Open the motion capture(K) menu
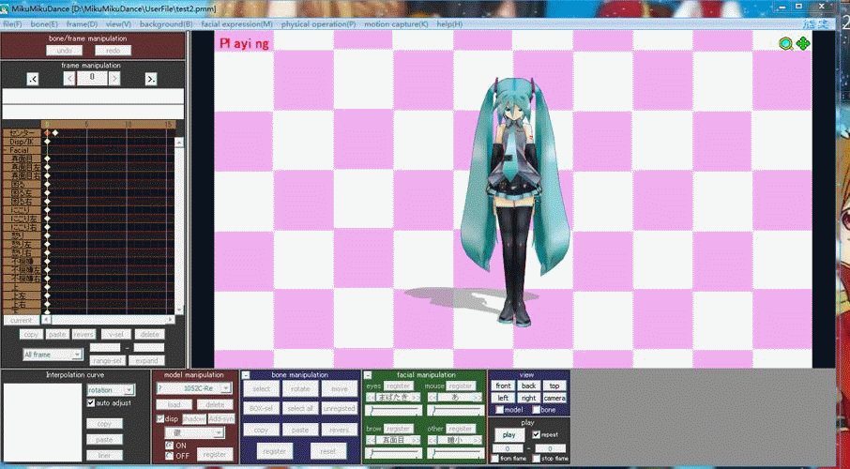850x469 pixels. pos(396,24)
